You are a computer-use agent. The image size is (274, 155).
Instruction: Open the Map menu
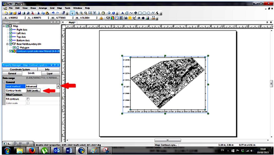[x=60, y=8]
